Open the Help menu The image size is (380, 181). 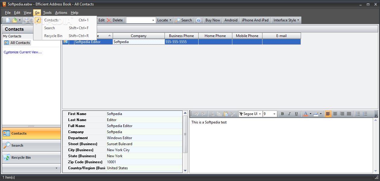[74, 13]
